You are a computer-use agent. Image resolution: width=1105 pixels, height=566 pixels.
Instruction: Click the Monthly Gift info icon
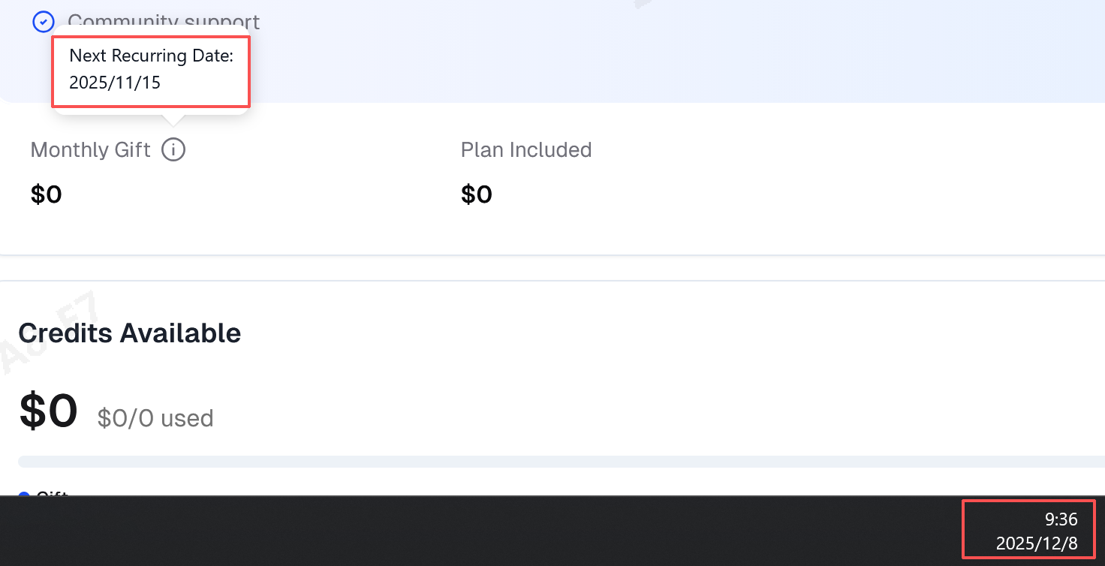click(x=173, y=150)
